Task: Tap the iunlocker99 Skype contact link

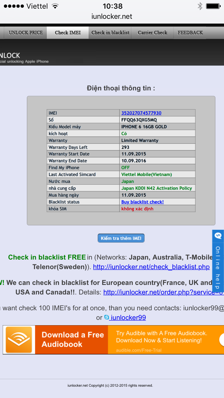Action: [128, 318]
